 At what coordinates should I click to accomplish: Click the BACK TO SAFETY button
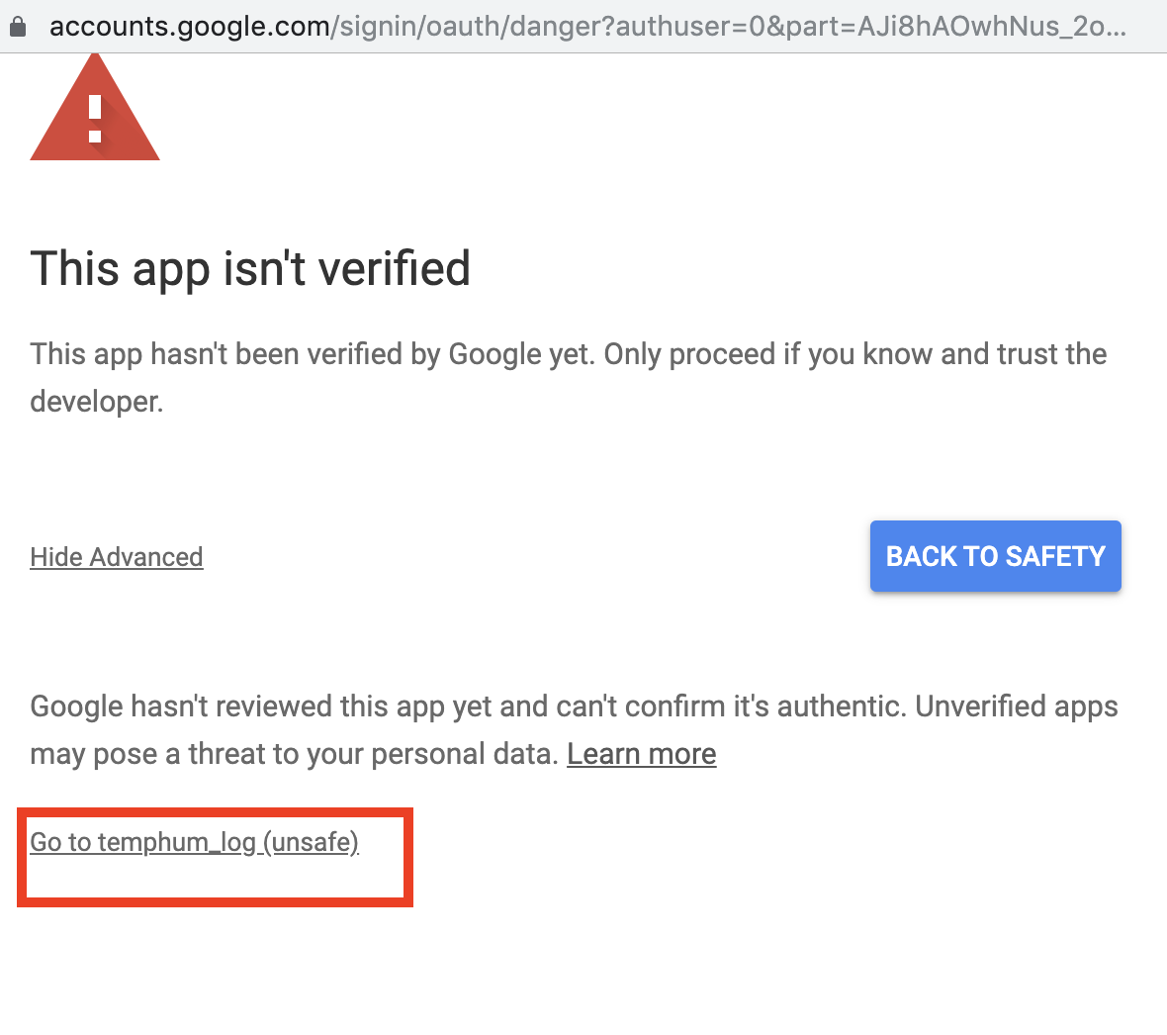995,556
